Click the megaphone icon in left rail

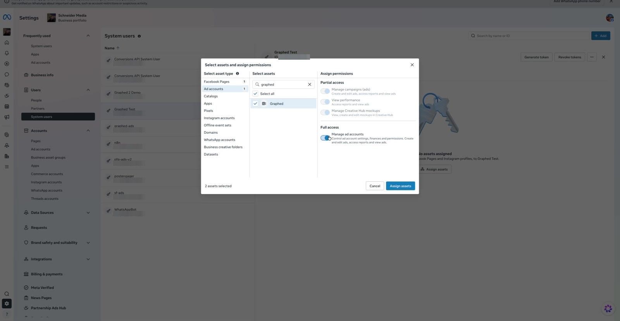[7, 117]
